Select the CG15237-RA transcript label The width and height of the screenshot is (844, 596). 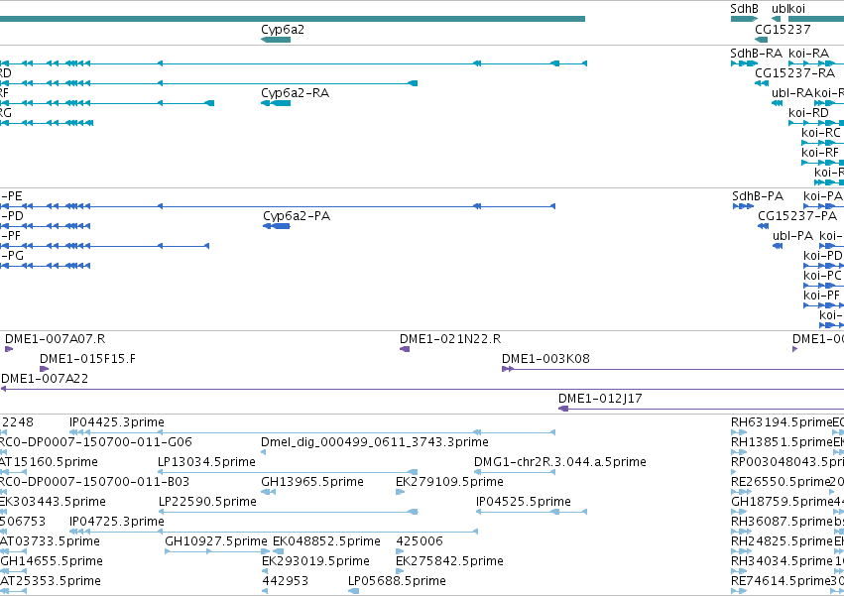[795, 73]
